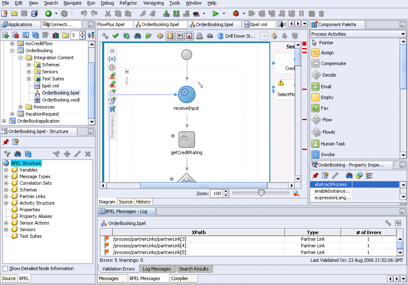Select the Pointer tool in palette
Viewport: 408px width, 285px height.
pos(322,43)
